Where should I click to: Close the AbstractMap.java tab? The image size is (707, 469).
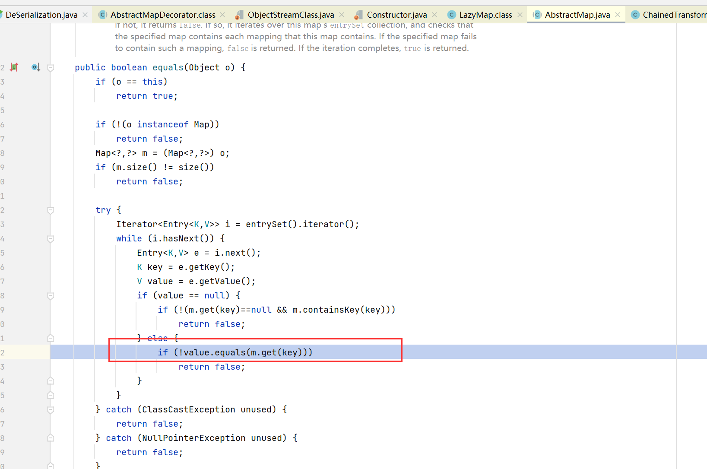click(618, 15)
